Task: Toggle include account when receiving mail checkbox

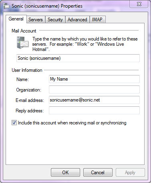Action: pos(14,123)
